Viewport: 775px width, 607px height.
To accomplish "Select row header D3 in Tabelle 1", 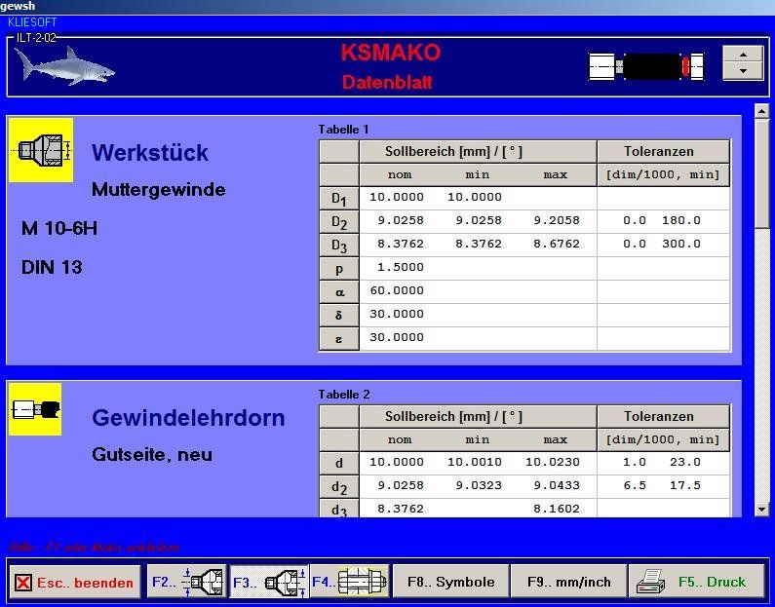I will (x=339, y=245).
